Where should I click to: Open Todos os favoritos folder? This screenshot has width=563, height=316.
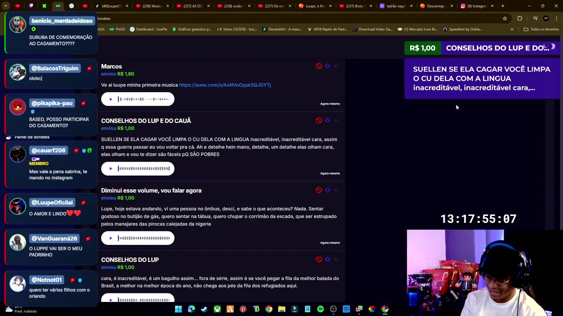pos(541,29)
